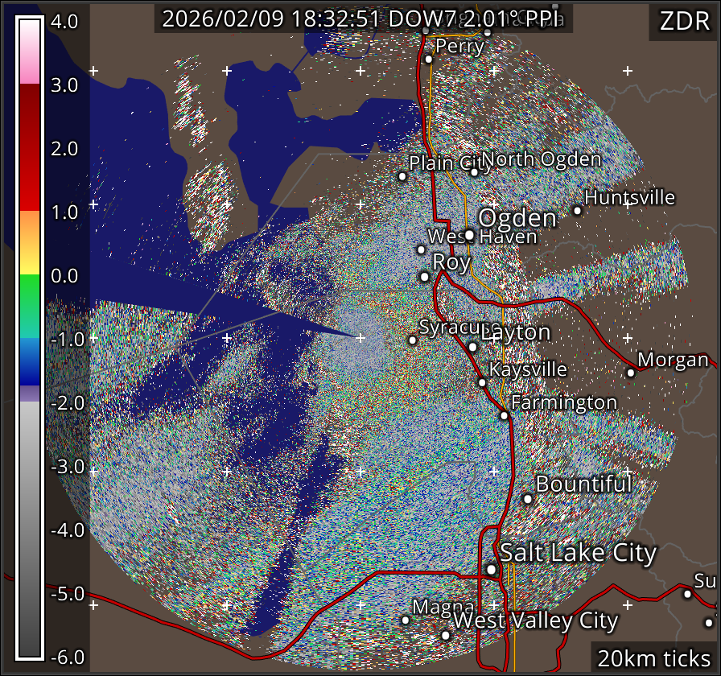721x676 pixels.
Task: Click the 0.0 value on the color scale
Action: pos(64,276)
